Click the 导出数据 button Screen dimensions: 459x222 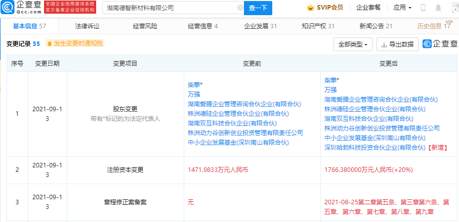[x=397, y=45]
